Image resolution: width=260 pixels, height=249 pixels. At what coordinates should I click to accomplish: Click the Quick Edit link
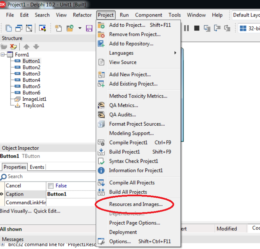47,211
